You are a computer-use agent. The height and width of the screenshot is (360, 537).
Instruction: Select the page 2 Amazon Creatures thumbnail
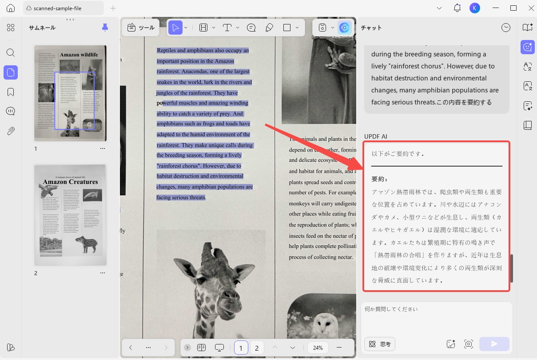71,215
